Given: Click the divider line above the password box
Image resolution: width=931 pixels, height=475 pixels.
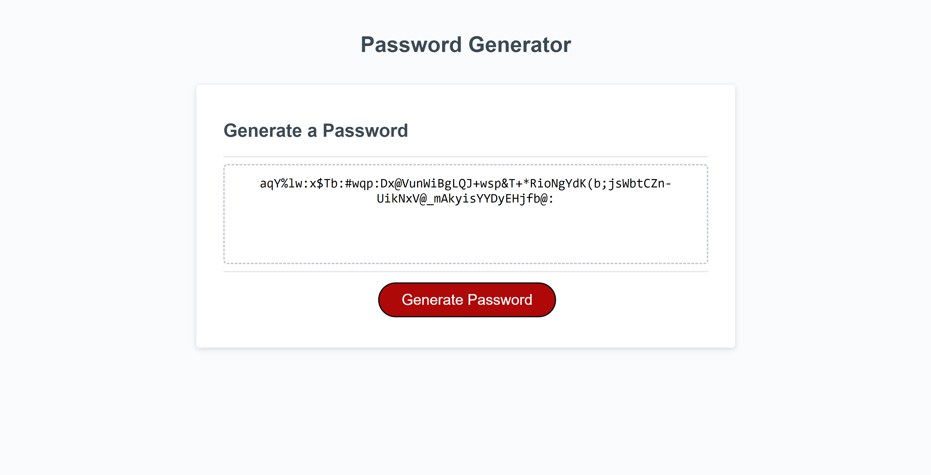Looking at the screenshot, I should (x=466, y=155).
